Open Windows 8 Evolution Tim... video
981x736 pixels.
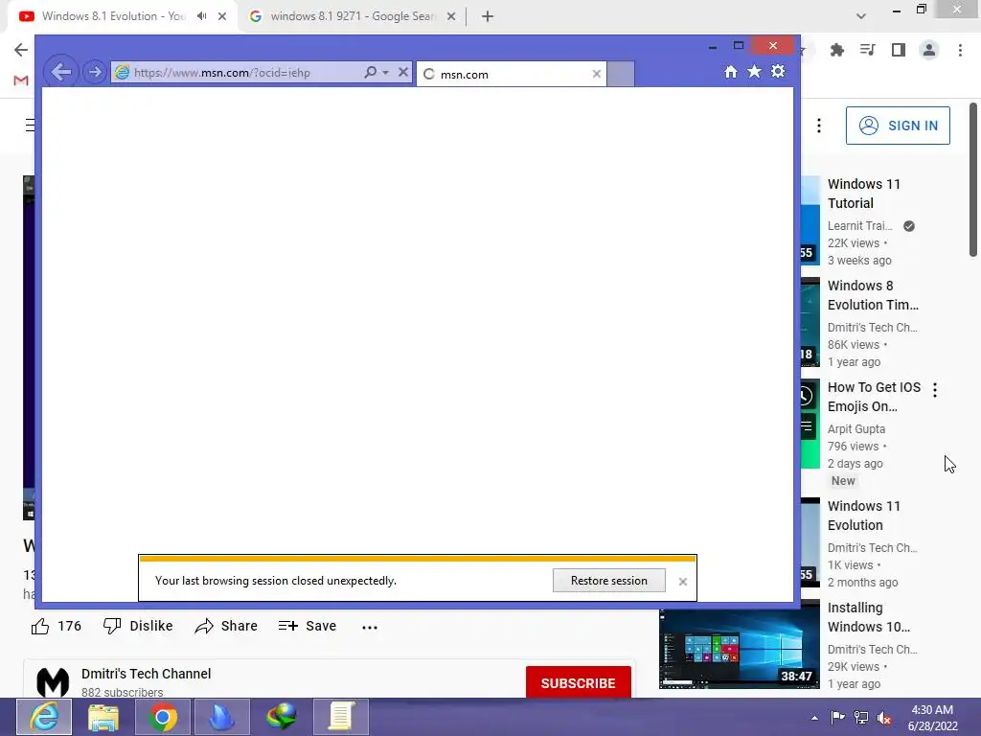coord(873,295)
